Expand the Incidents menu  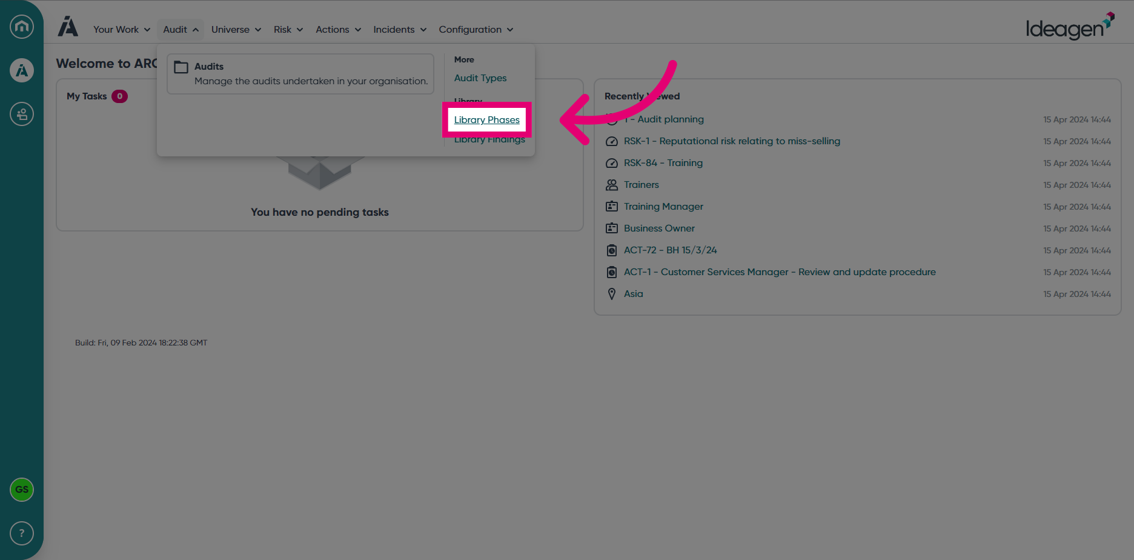click(400, 30)
